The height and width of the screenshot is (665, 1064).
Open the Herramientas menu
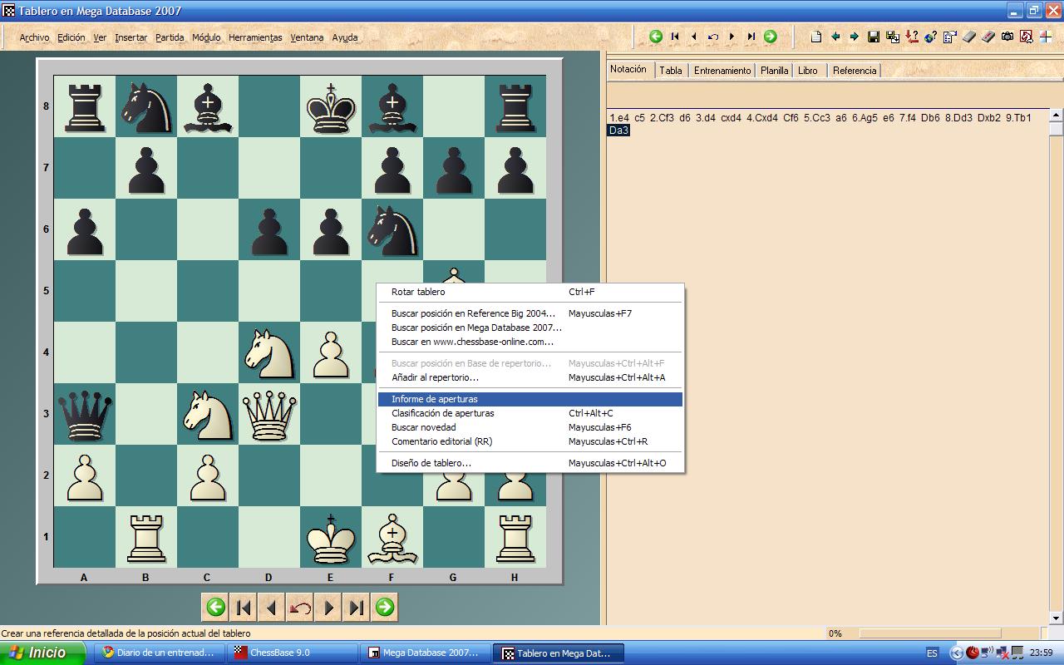[x=255, y=37]
